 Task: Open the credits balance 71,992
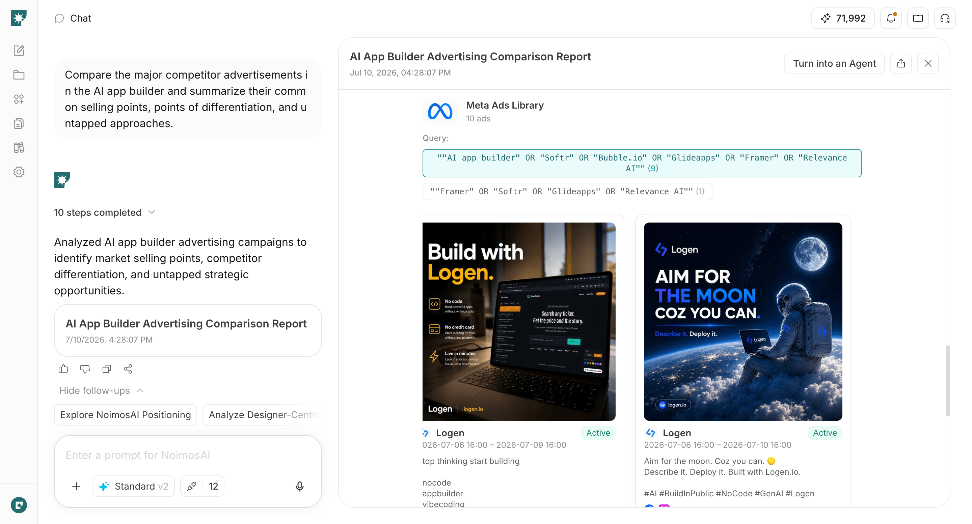pos(843,19)
